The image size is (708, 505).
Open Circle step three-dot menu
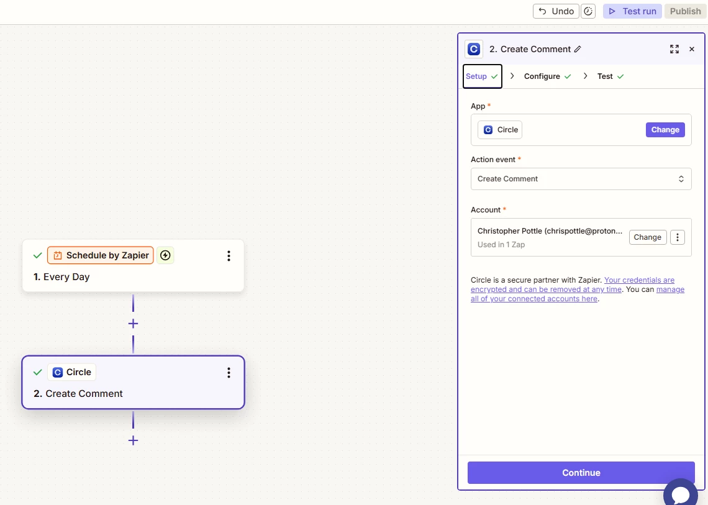pos(229,373)
